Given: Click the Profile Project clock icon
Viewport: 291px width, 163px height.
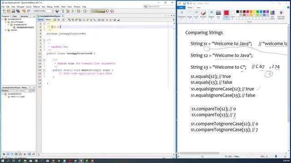Looking at the screenshot, I should pos(85,11).
